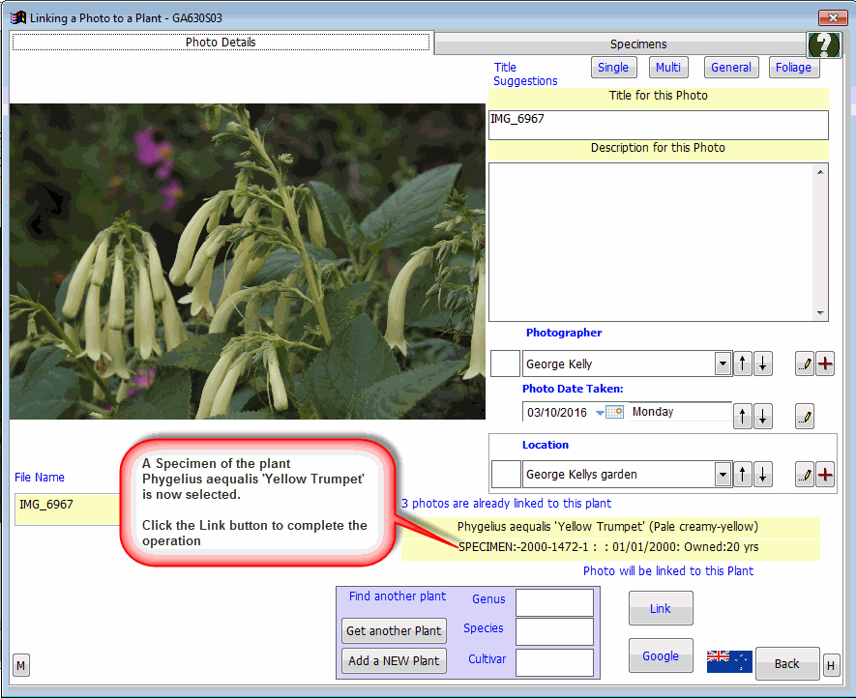
Task: Click the File Name field IMG_6967
Action: tap(68, 509)
